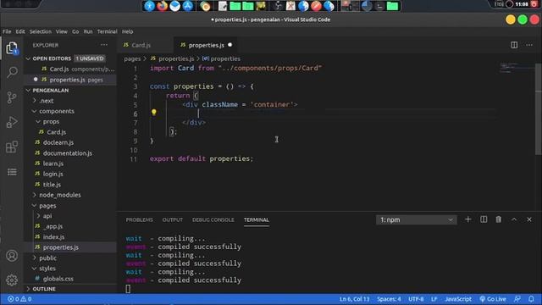Maximize the panel with up chevron
Viewport: 542px width, 305px height.
coord(514,219)
